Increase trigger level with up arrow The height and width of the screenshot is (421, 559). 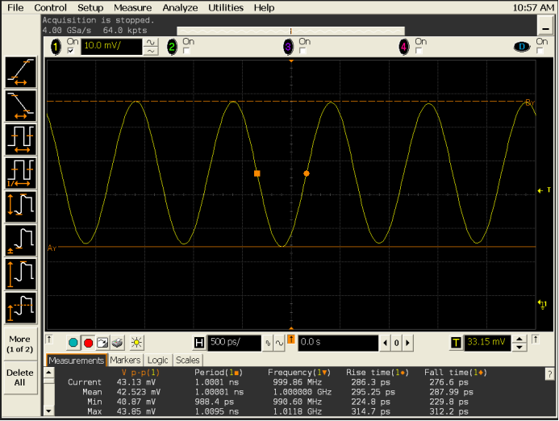(x=519, y=339)
